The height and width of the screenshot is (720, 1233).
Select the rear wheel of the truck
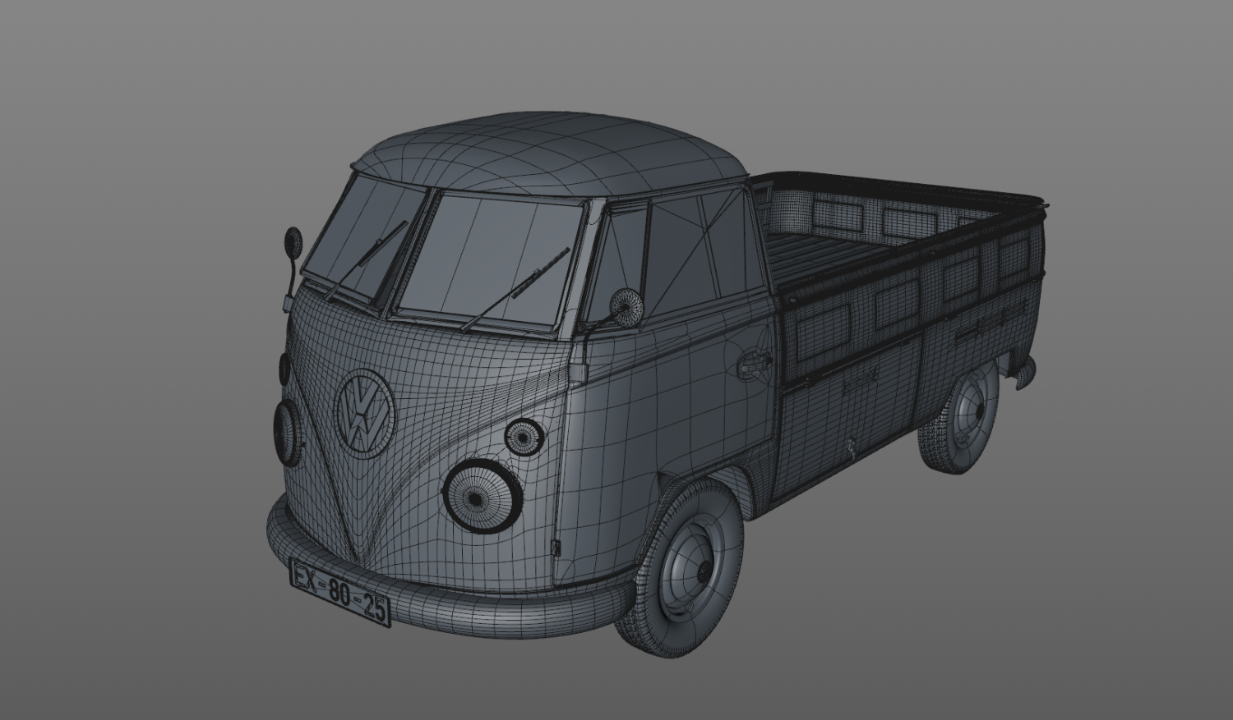pos(958,419)
